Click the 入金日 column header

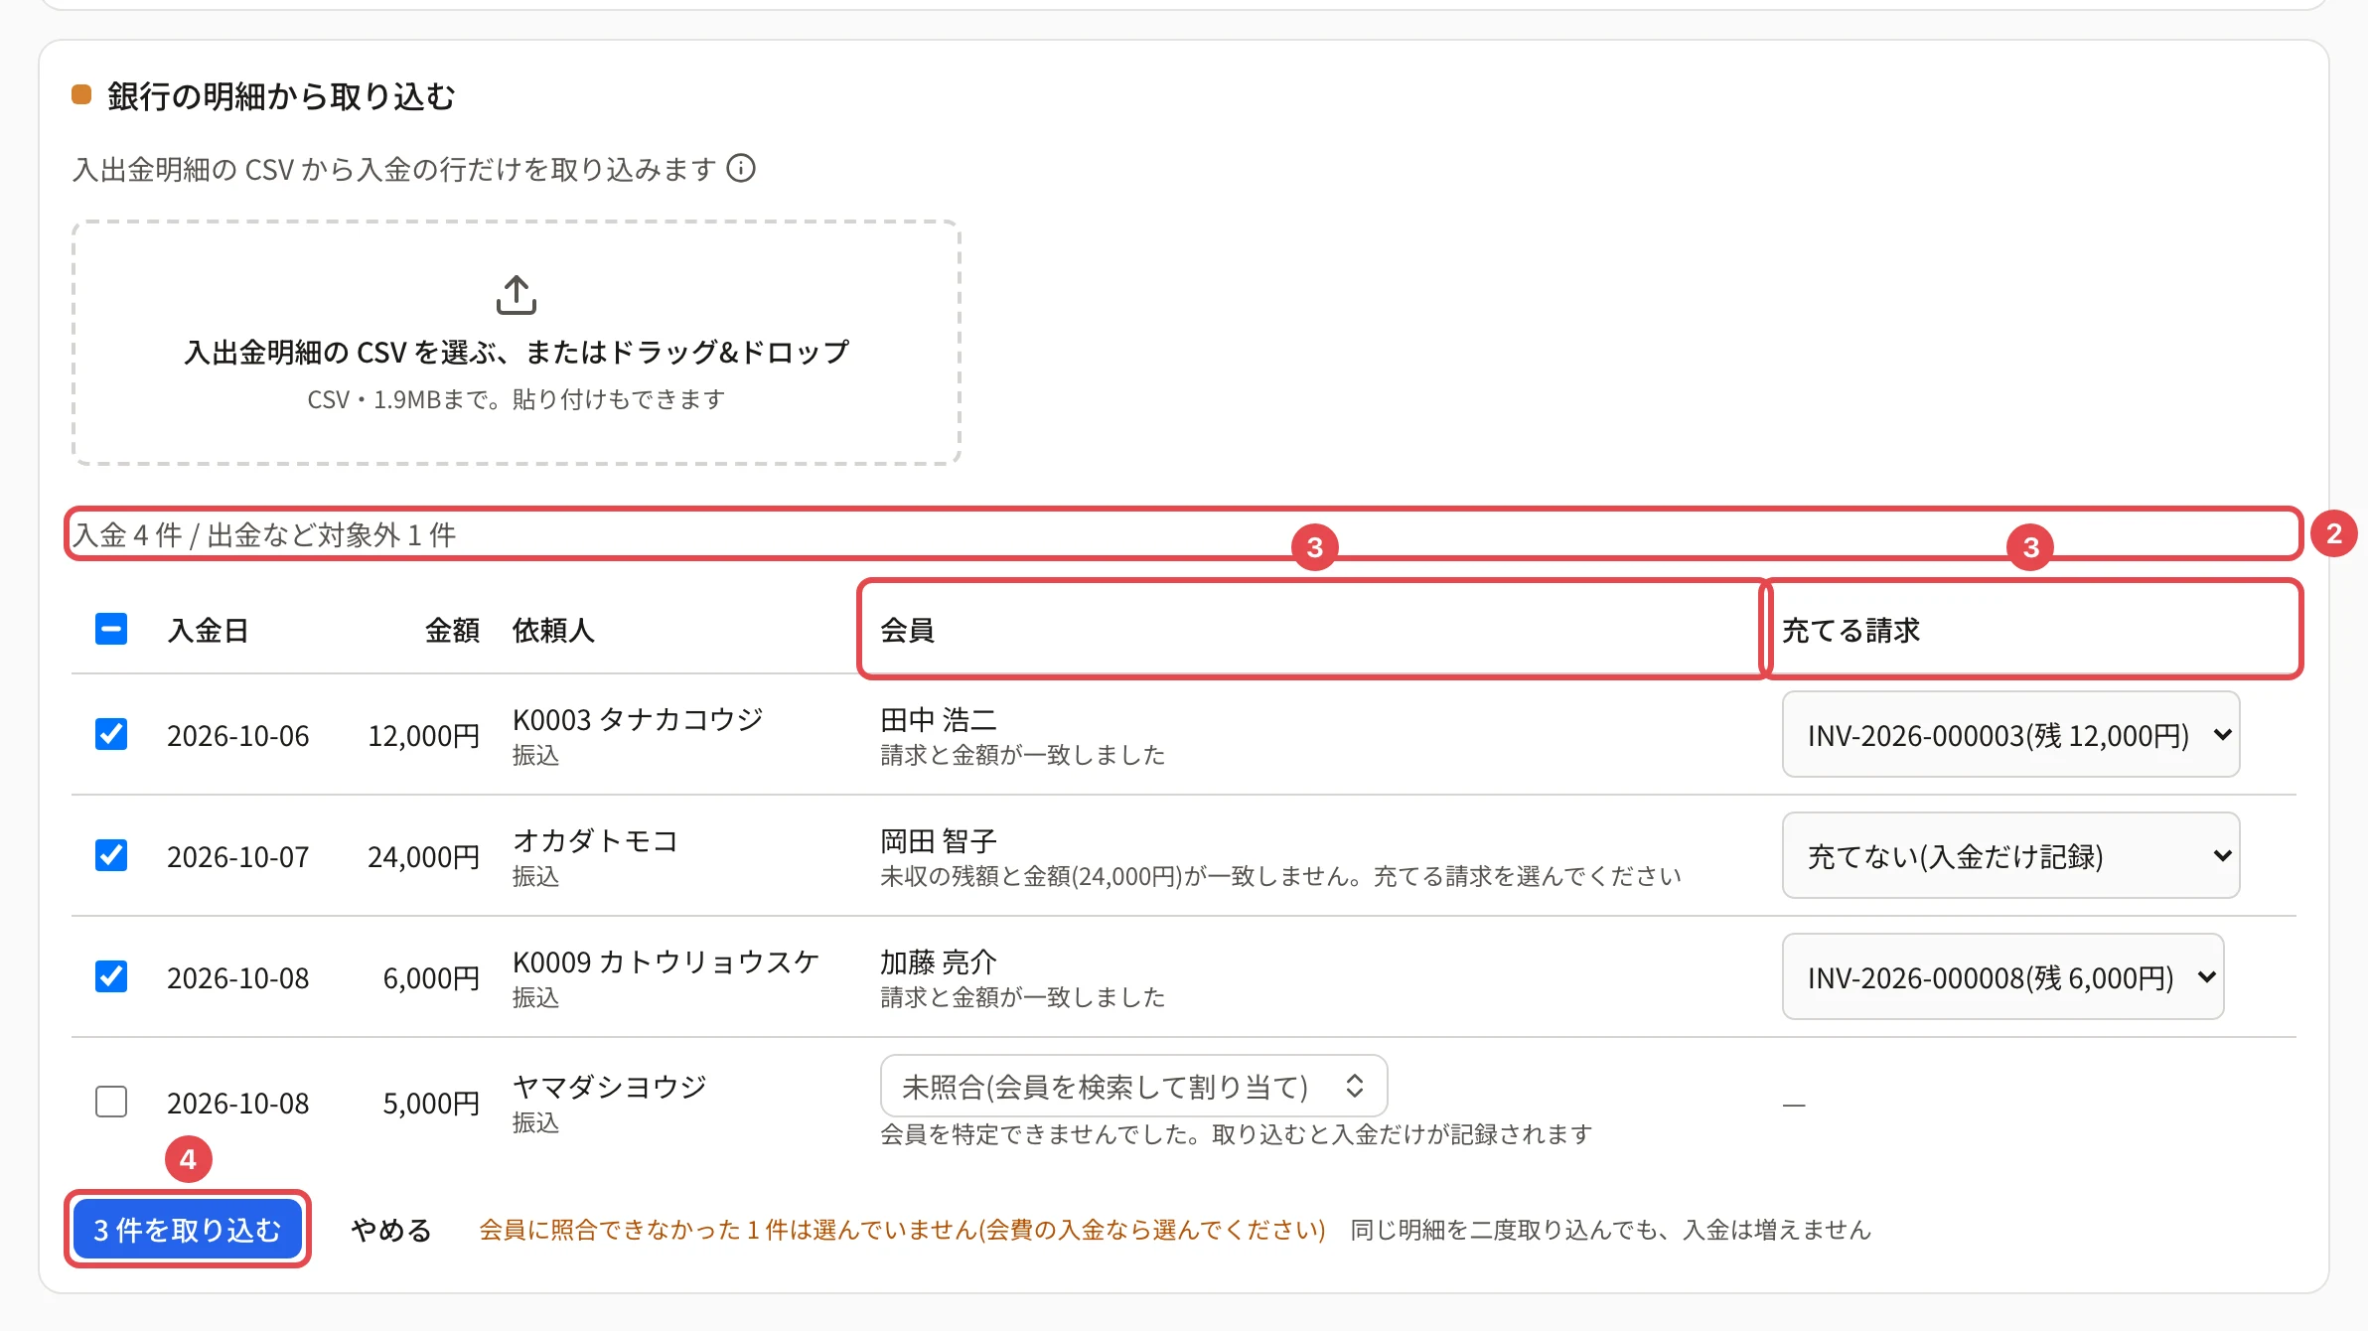click(208, 630)
